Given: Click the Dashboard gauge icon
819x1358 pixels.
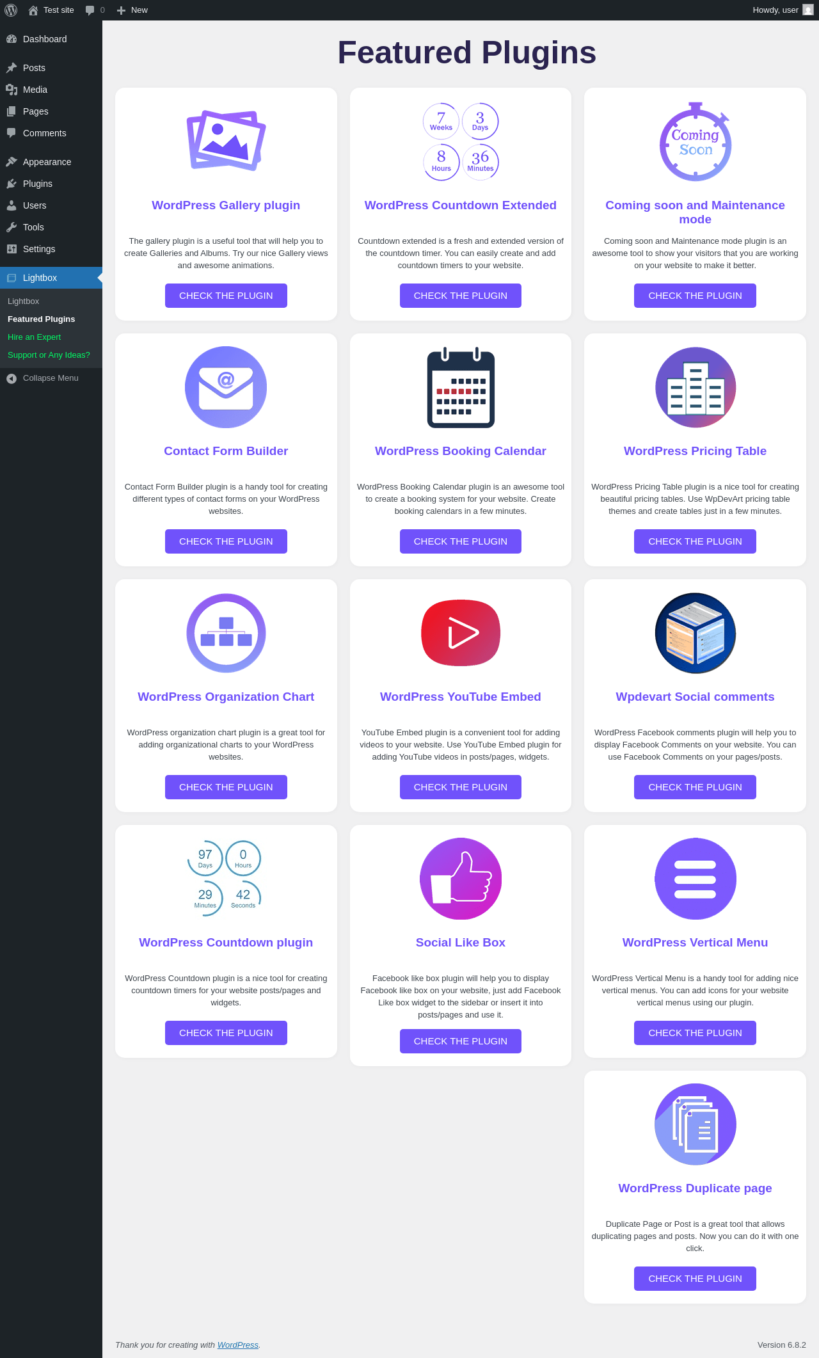Looking at the screenshot, I should (x=12, y=39).
